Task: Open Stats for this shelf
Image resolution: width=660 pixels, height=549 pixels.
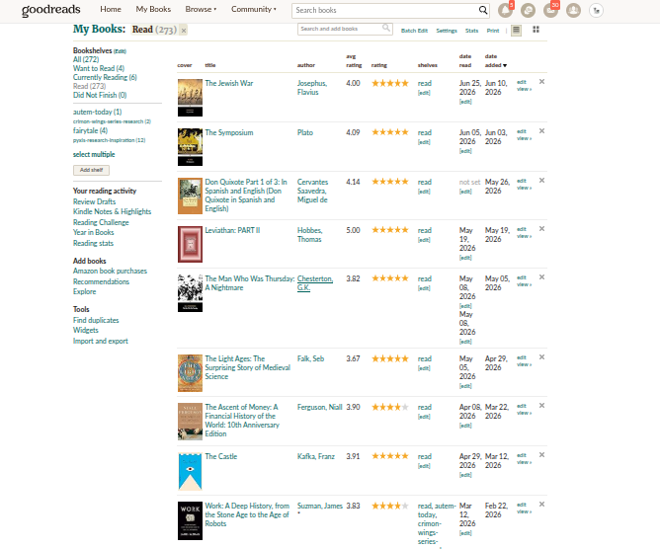Action: pos(471,31)
